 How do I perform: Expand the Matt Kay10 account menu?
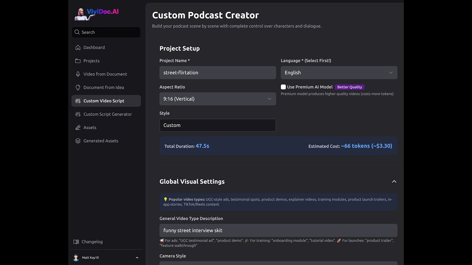(x=137, y=258)
